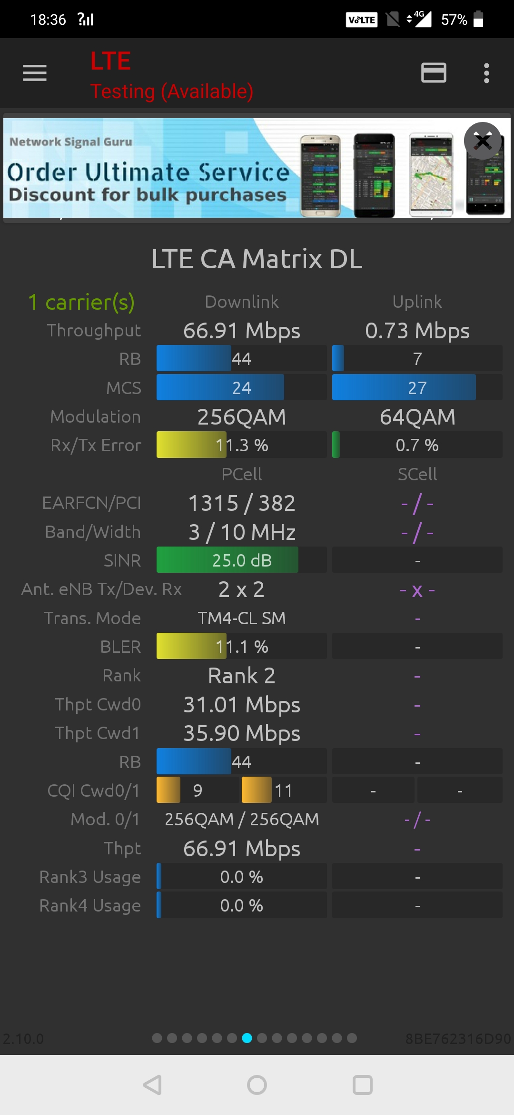Close the Network Signal Guru ad banner
The image size is (514, 1115).
(x=483, y=141)
